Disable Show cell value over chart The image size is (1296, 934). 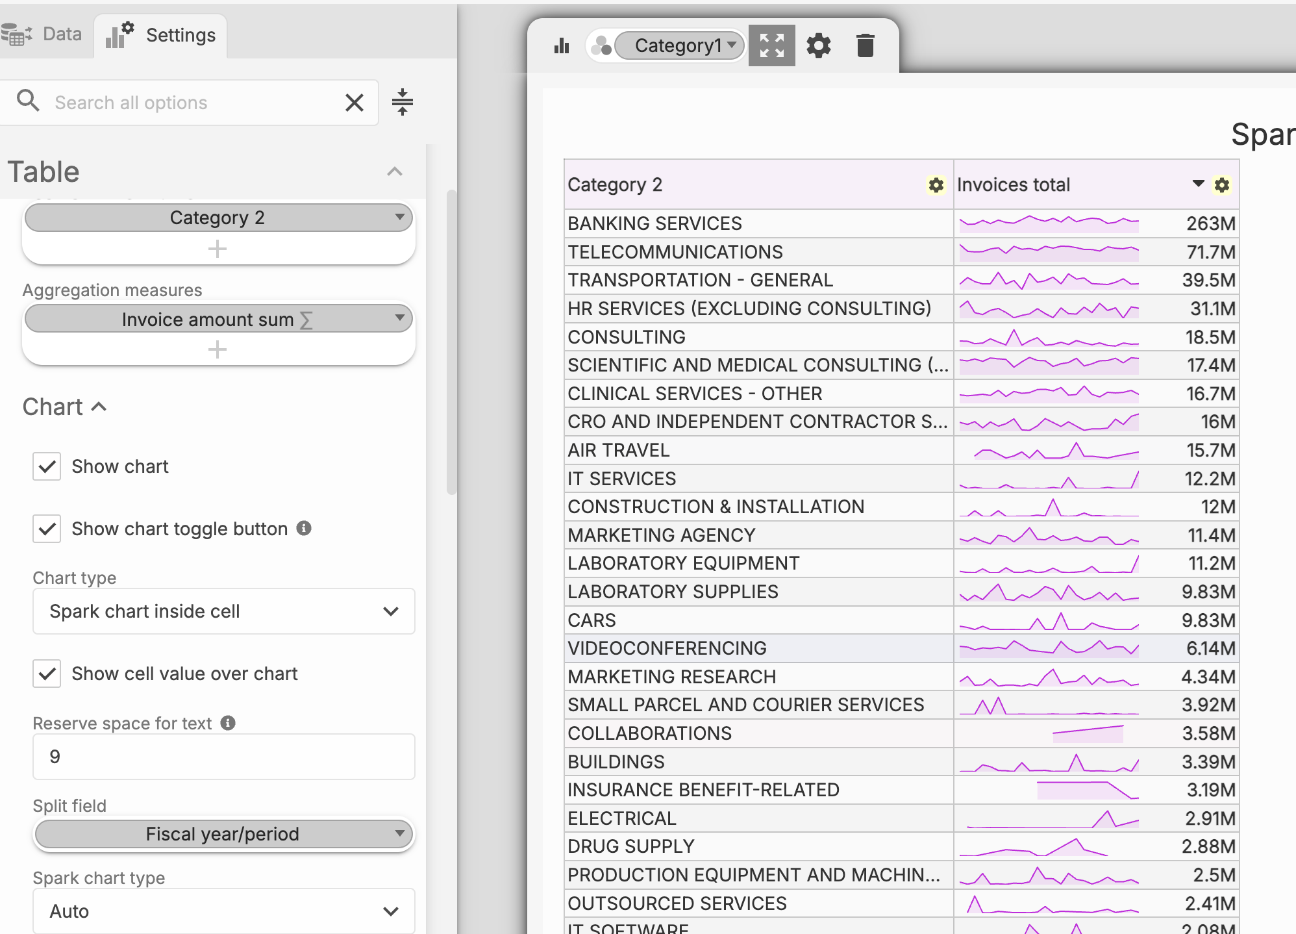pyautogui.click(x=47, y=674)
